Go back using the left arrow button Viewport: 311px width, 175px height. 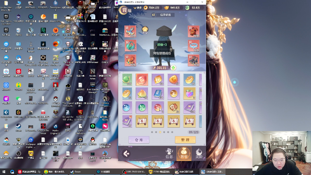tap(126, 153)
